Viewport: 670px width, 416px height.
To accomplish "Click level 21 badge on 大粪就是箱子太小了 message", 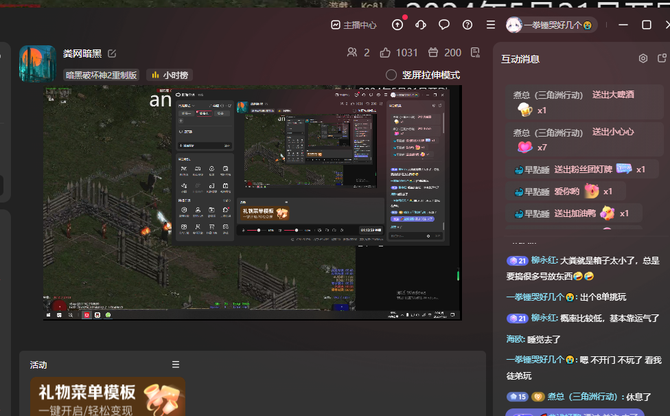I will [518, 261].
